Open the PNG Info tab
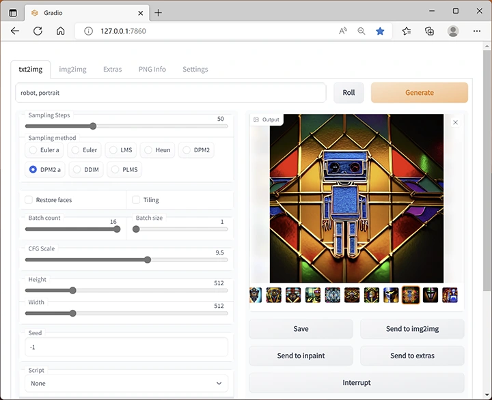Viewport: 492px width, 400px height. pyautogui.click(x=152, y=69)
